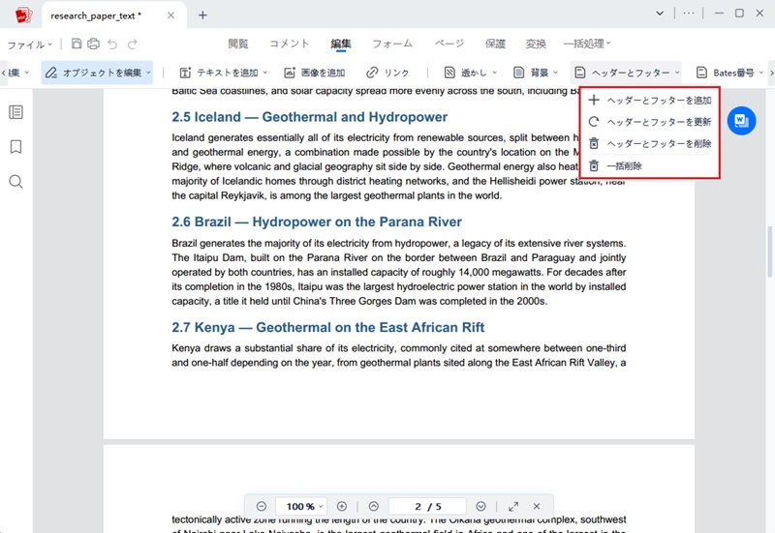Select オブジェクトを編集 tool
Viewport: 775px width, 533px height.
(97, 74)
